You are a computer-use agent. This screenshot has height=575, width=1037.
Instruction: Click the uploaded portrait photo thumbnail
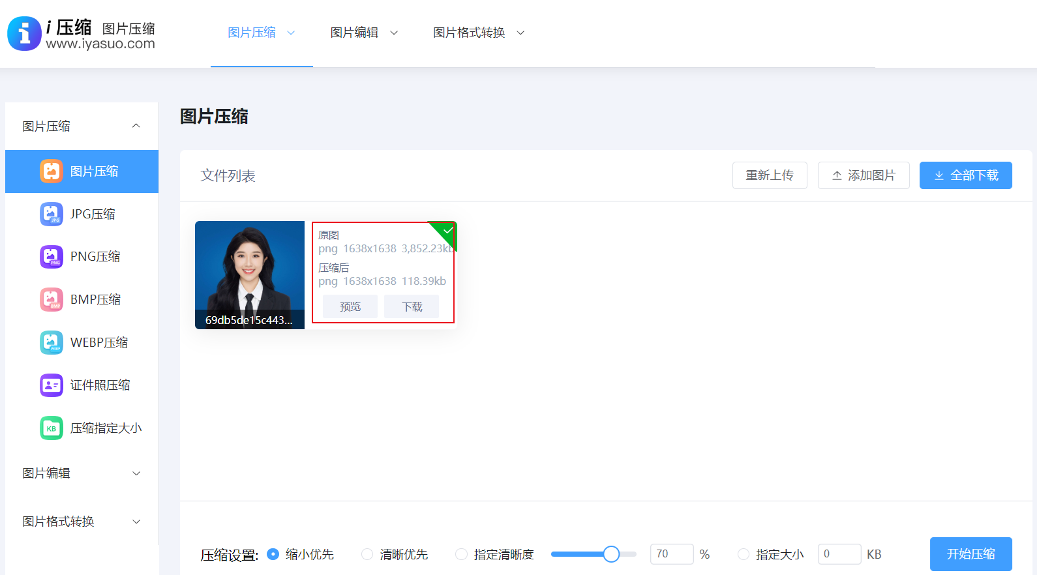coord(250,267)
